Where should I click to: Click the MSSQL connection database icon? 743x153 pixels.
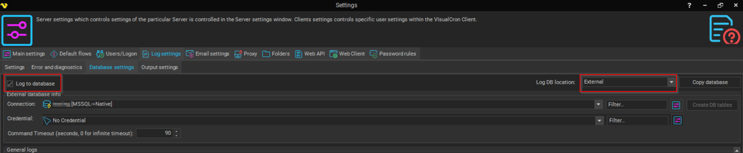pos(47,104)
